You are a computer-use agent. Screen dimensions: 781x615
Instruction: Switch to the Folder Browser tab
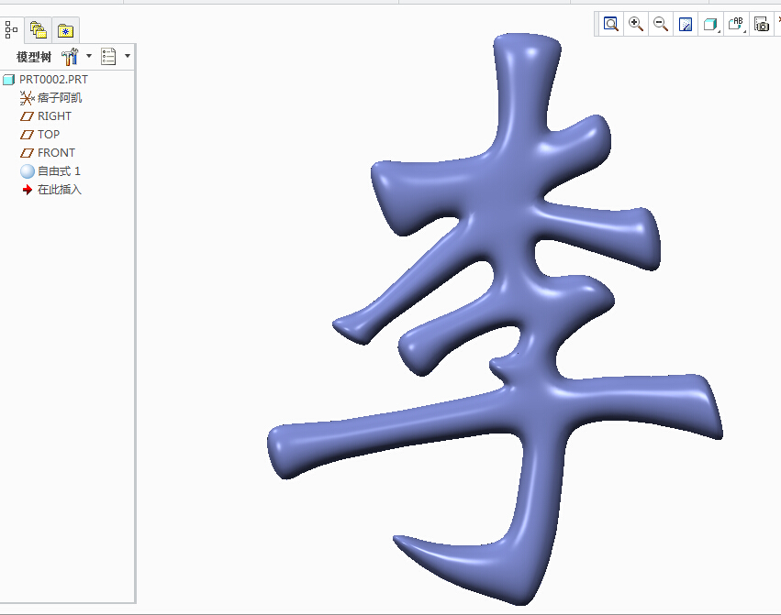tap(38, 30)
